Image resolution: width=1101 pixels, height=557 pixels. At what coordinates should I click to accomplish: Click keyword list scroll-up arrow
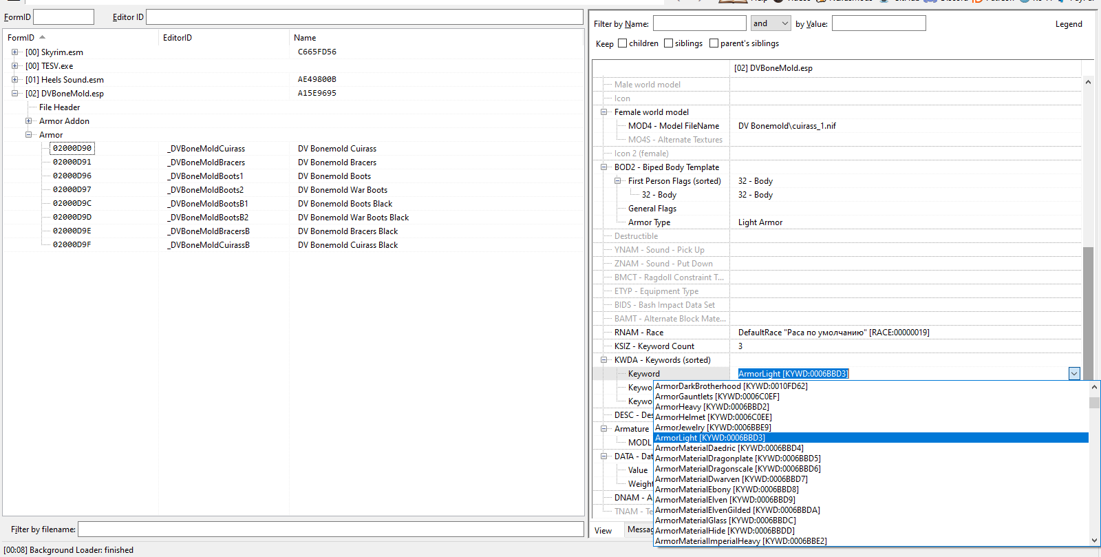tap(1094, 387)
